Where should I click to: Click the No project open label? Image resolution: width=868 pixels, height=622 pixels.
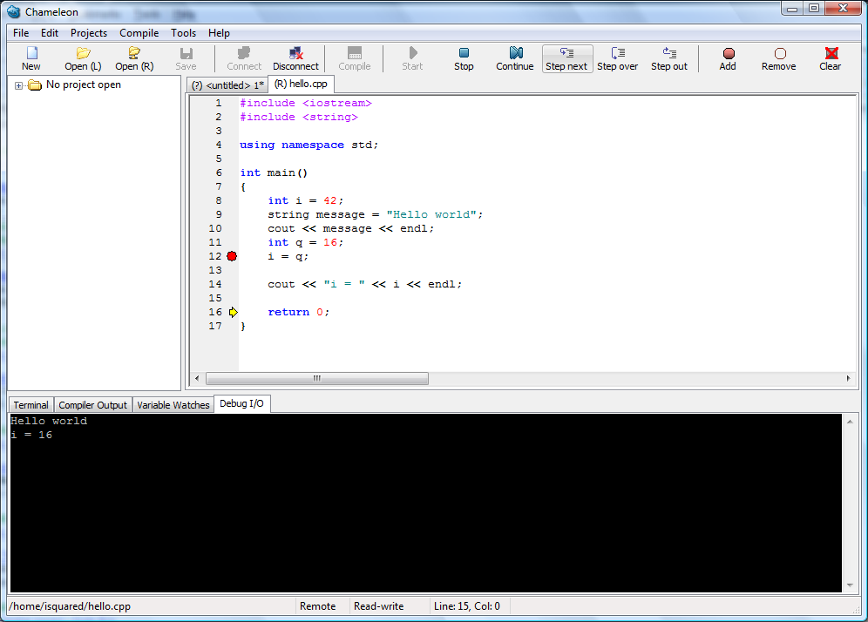click(x=84, y=85)
